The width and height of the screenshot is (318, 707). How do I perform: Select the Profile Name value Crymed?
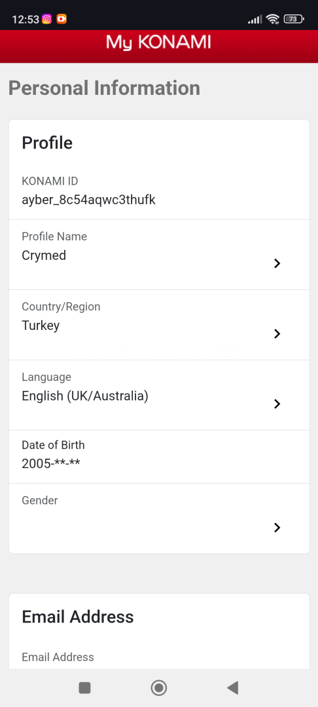pos(44,256)
